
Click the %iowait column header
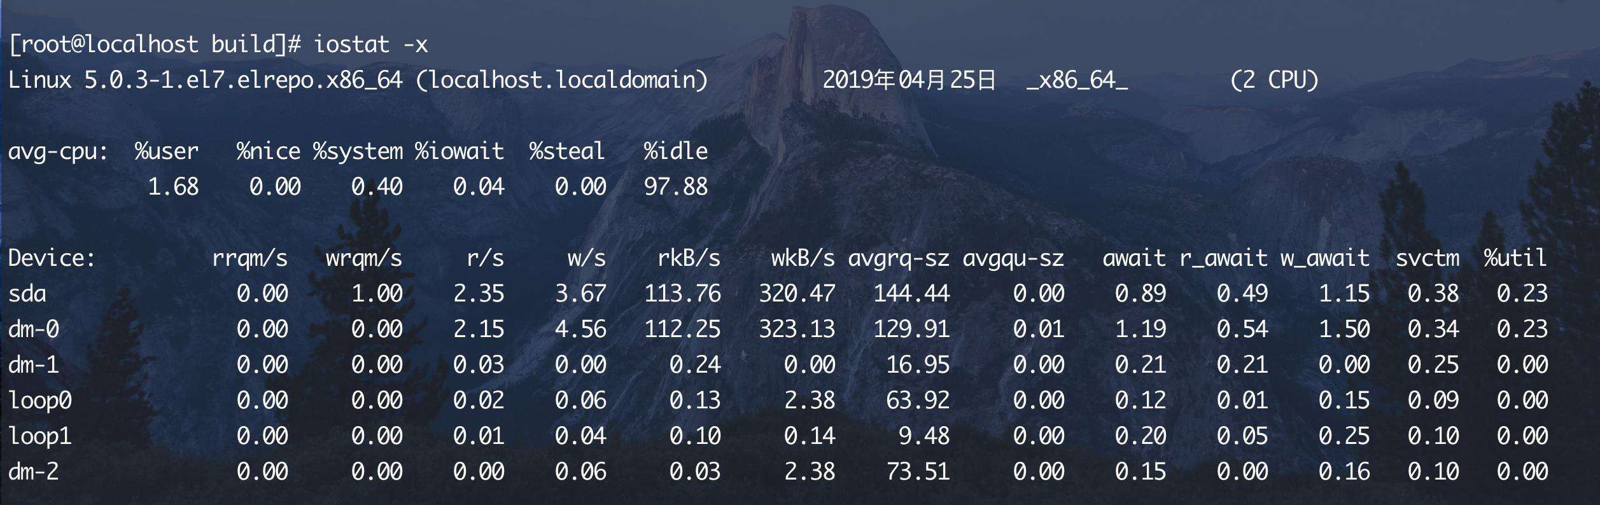[x=460, y=151]
